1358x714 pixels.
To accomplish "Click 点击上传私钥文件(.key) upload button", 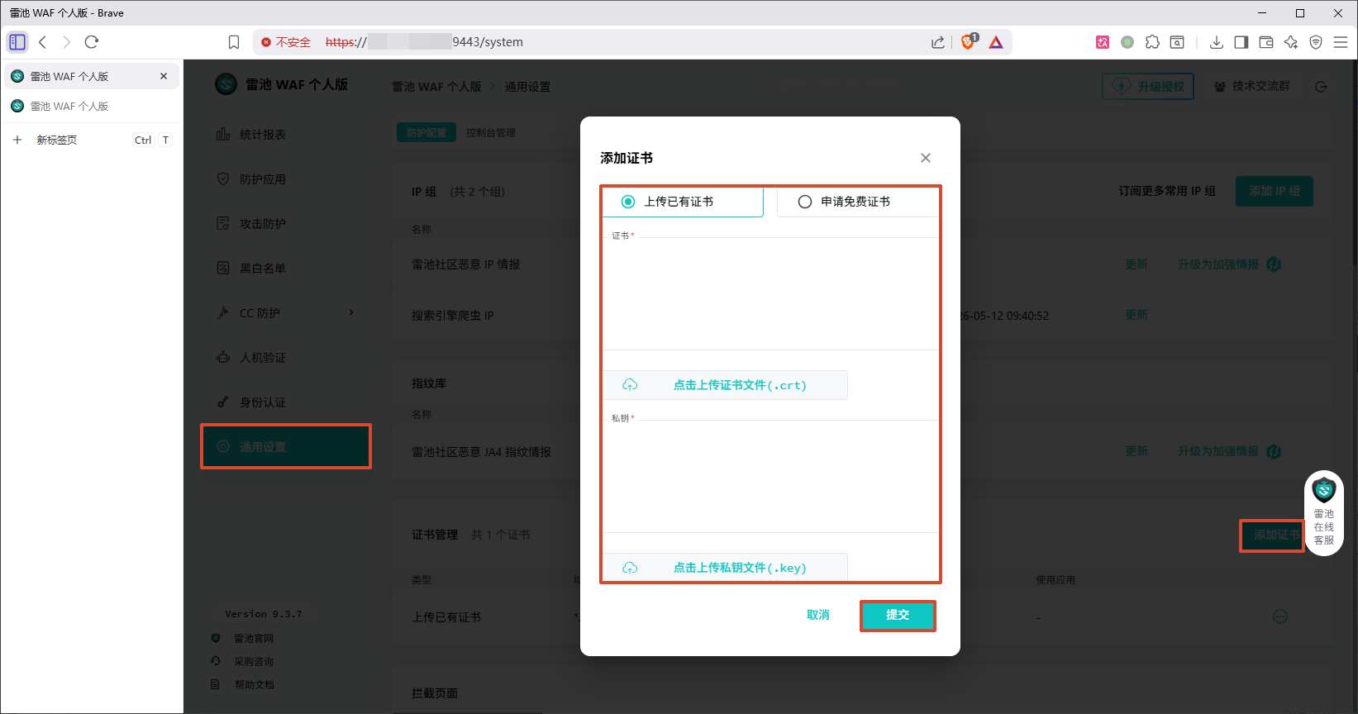I will pyautogui.click(x=725, y=568).
